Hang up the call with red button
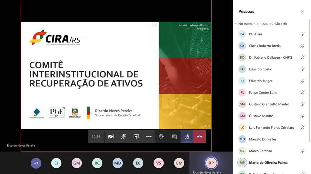The height and width of the screenshot is (174, 311). tap(200, 137)
